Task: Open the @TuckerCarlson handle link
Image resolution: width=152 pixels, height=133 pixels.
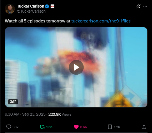Action: 31,11
